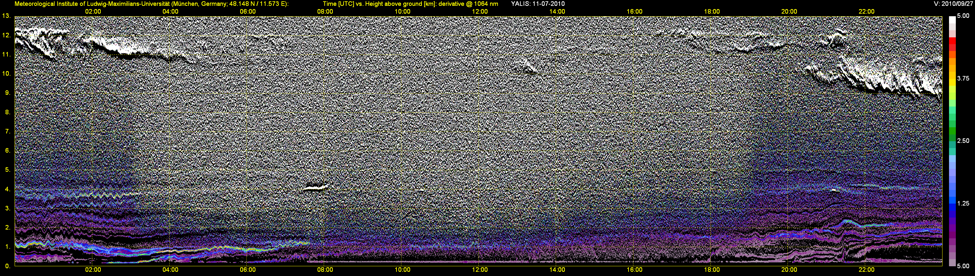Screen dimensions: 975x276
Task: Click the 10:00 label on the top time axis
Action: (402, 12)
